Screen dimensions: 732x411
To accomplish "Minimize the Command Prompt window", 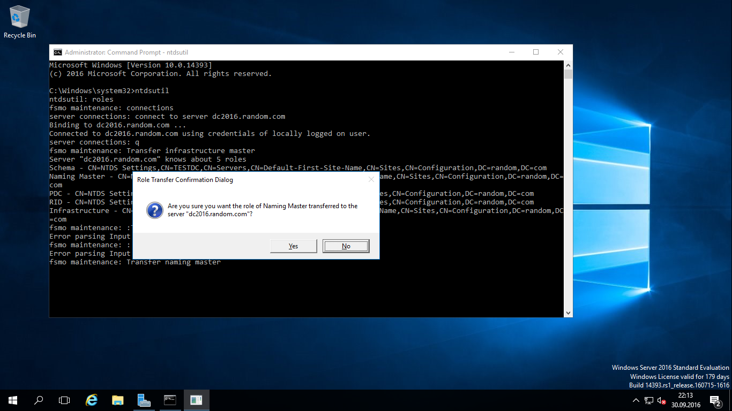I will pos(511,52).
